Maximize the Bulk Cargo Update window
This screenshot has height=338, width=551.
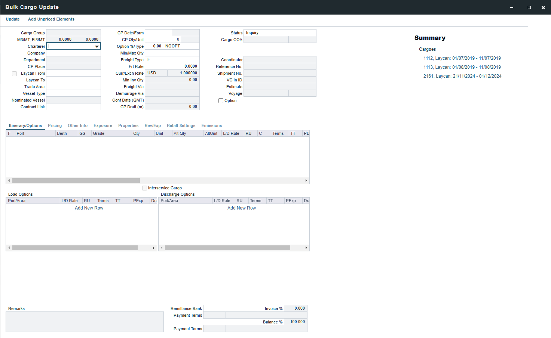coord(529,7)
